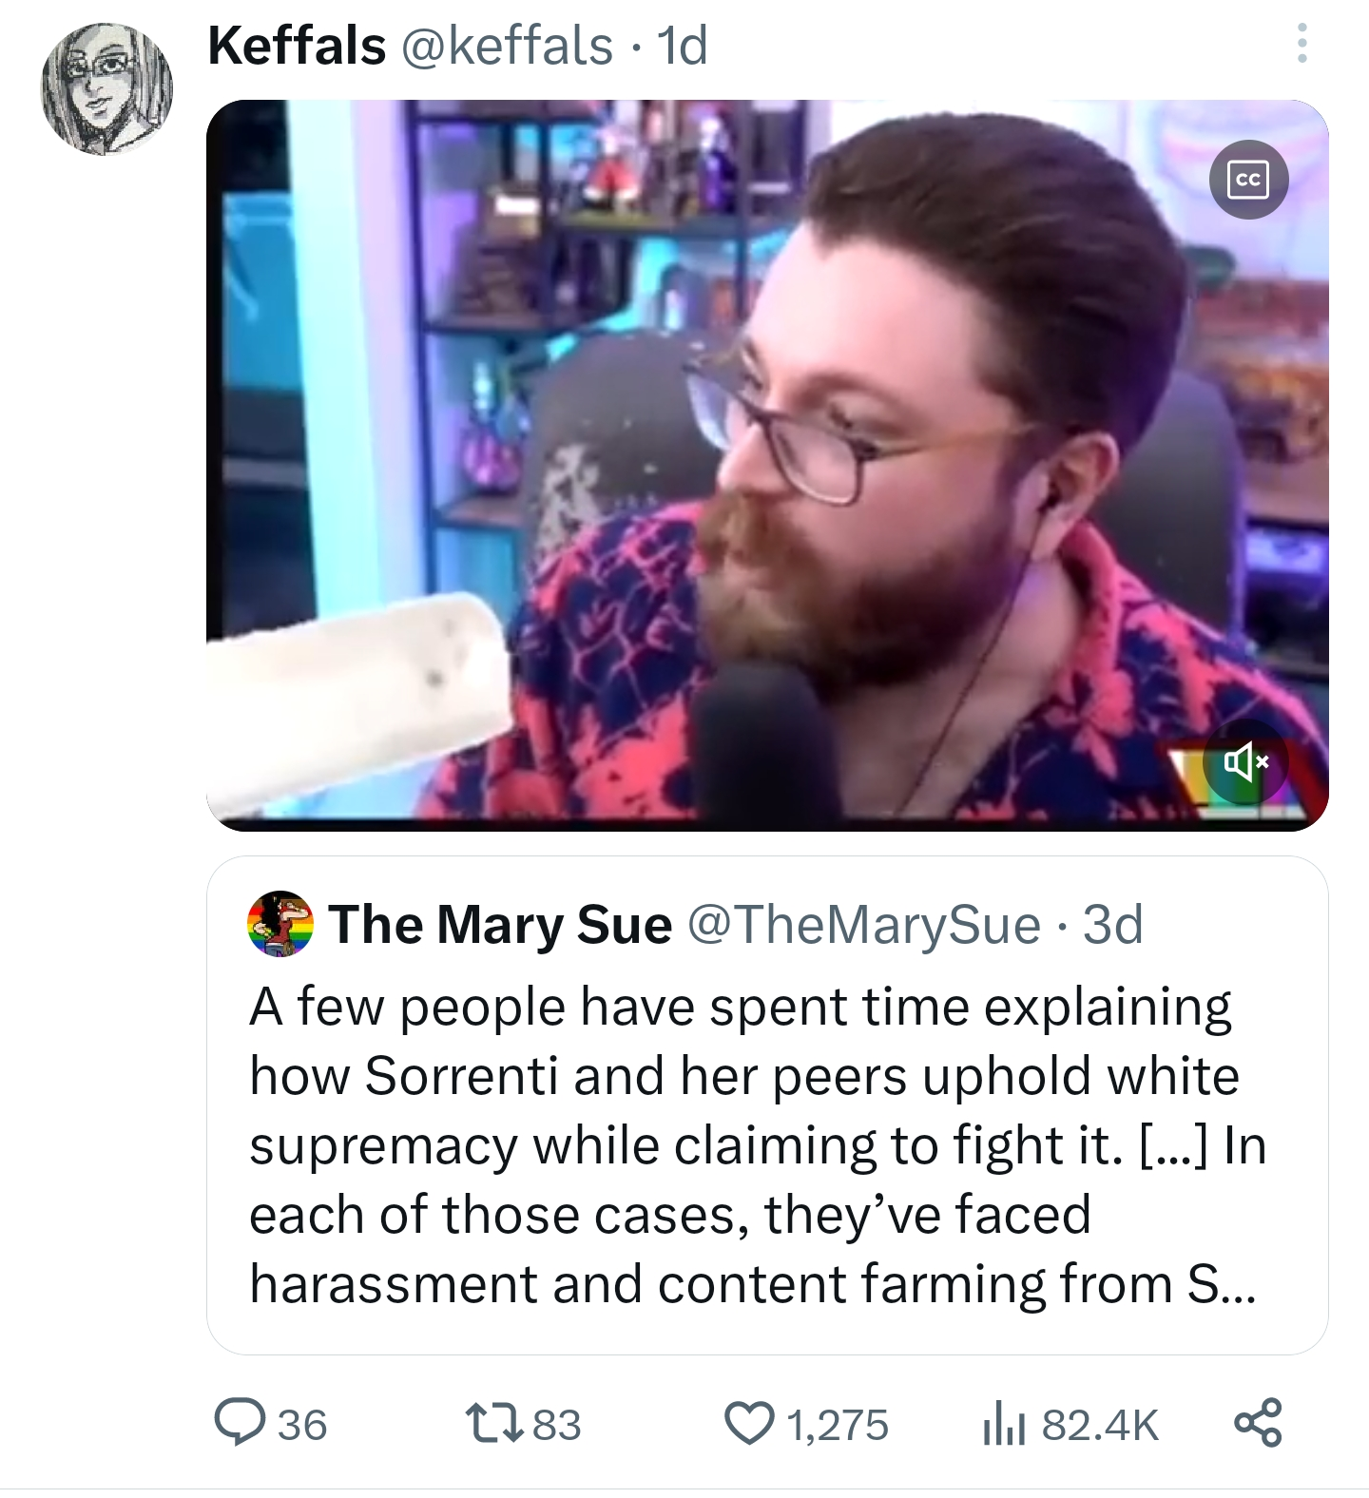
Task: Click the reply speech bubble icon
Action: click(240, 1423)
